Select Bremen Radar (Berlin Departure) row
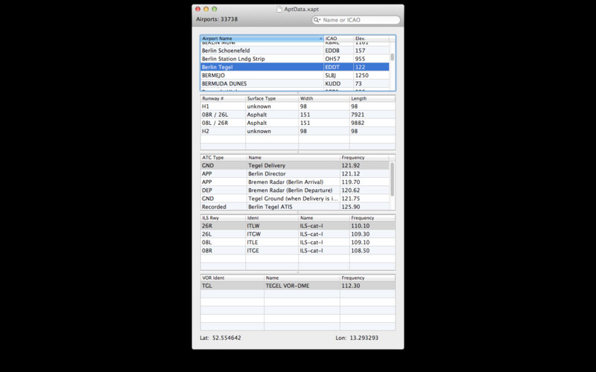 click(x=295, y=190)
